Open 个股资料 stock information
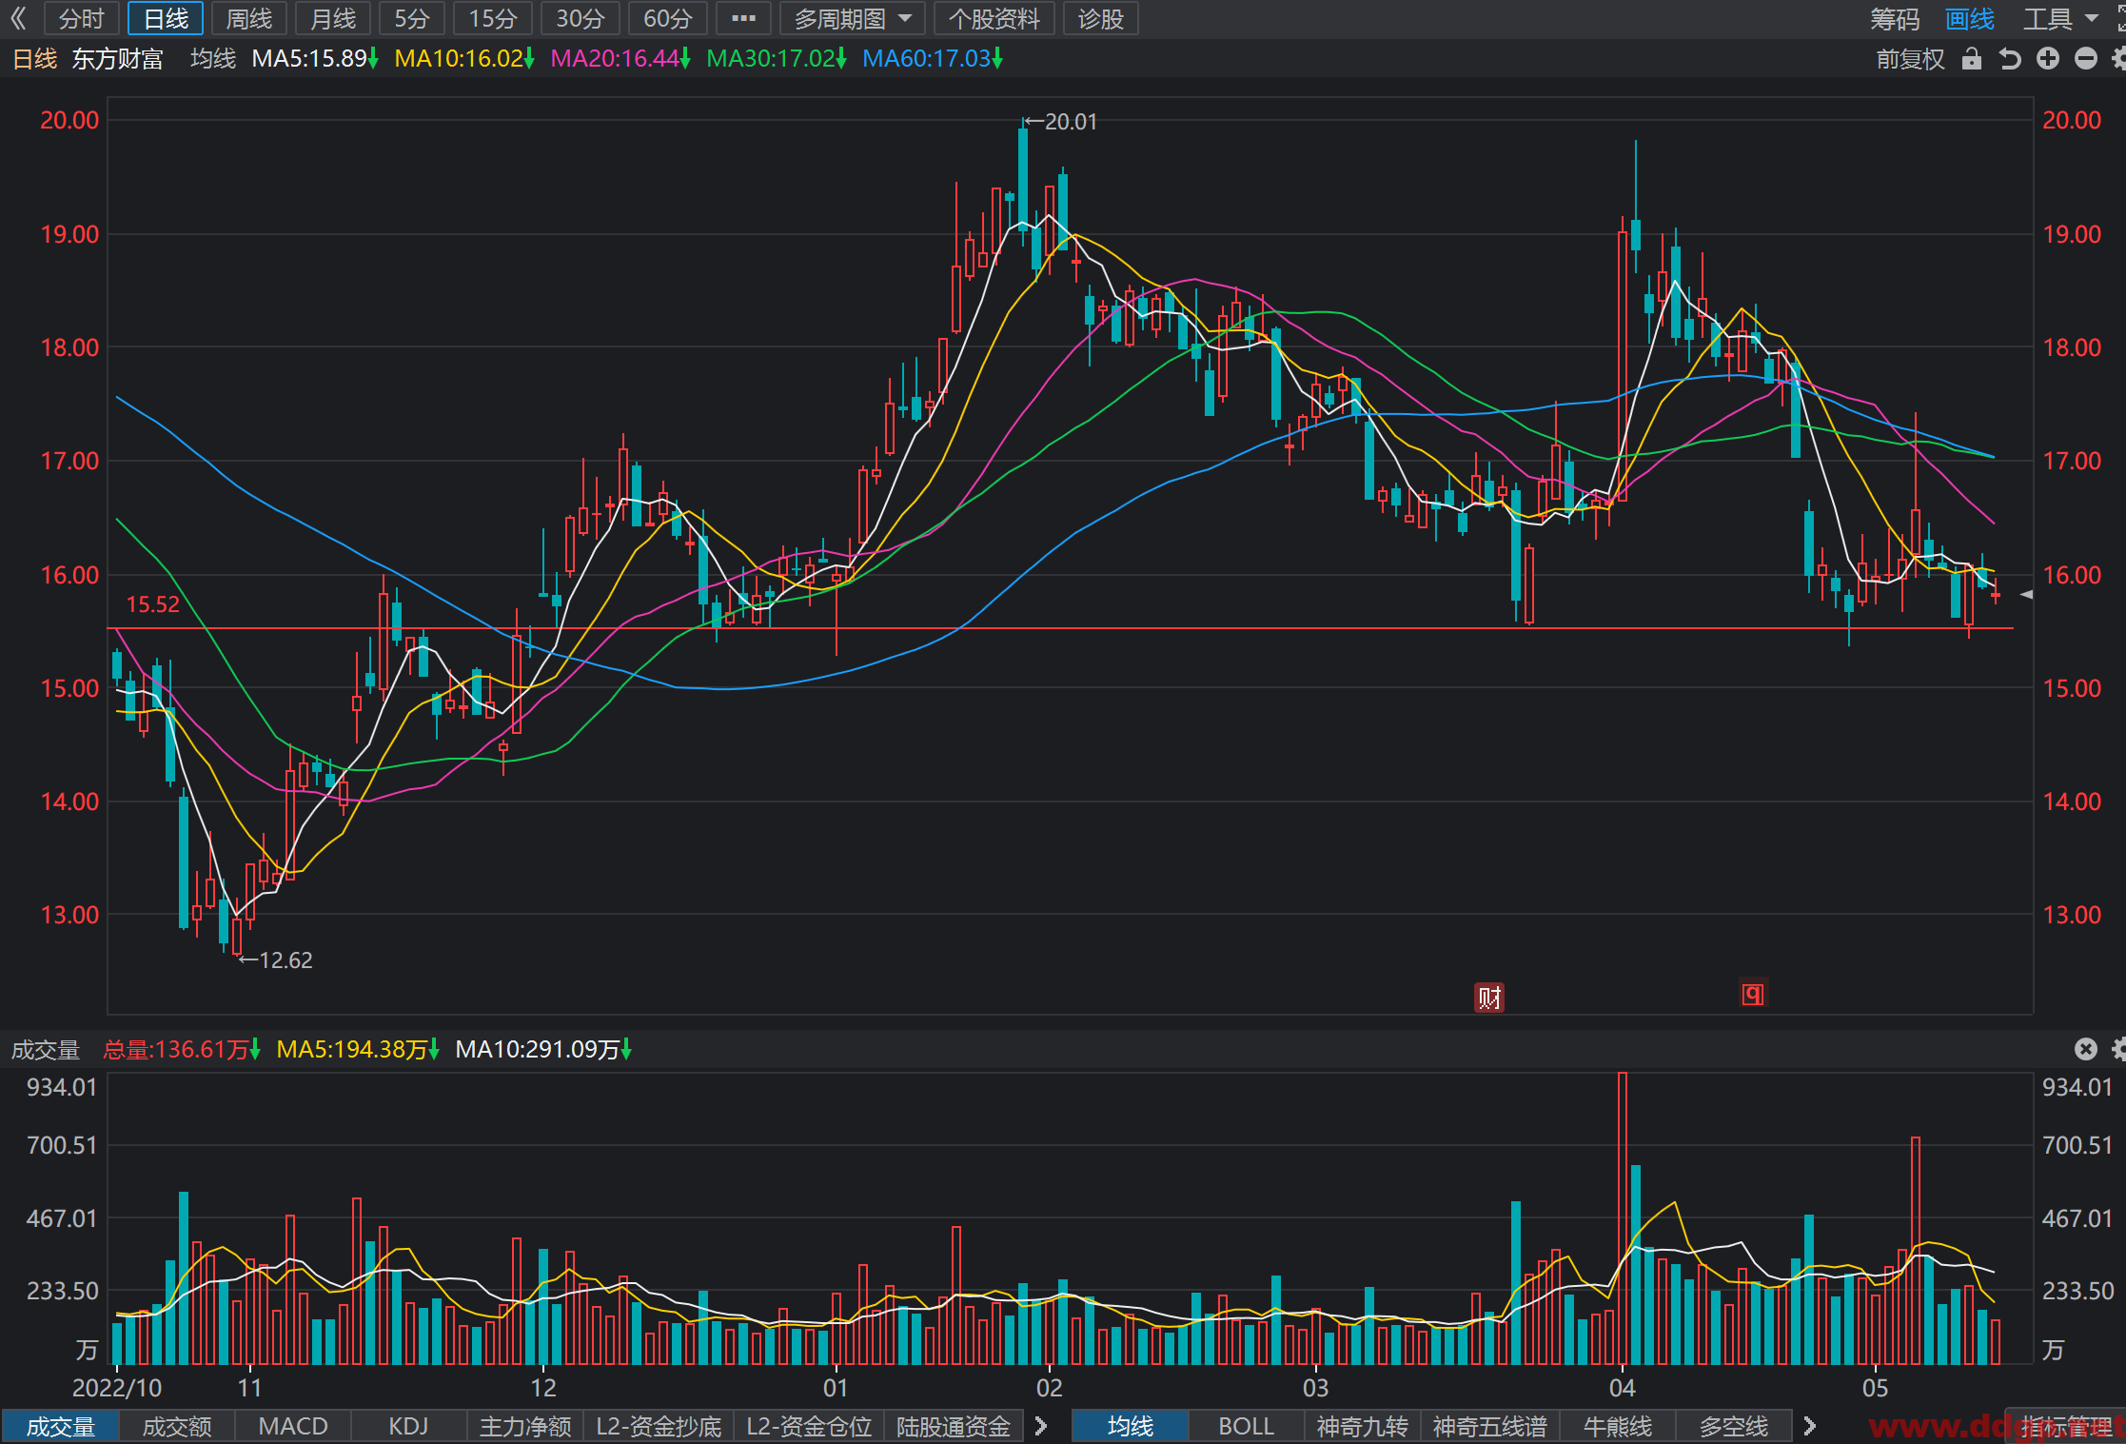 [994, 18]
